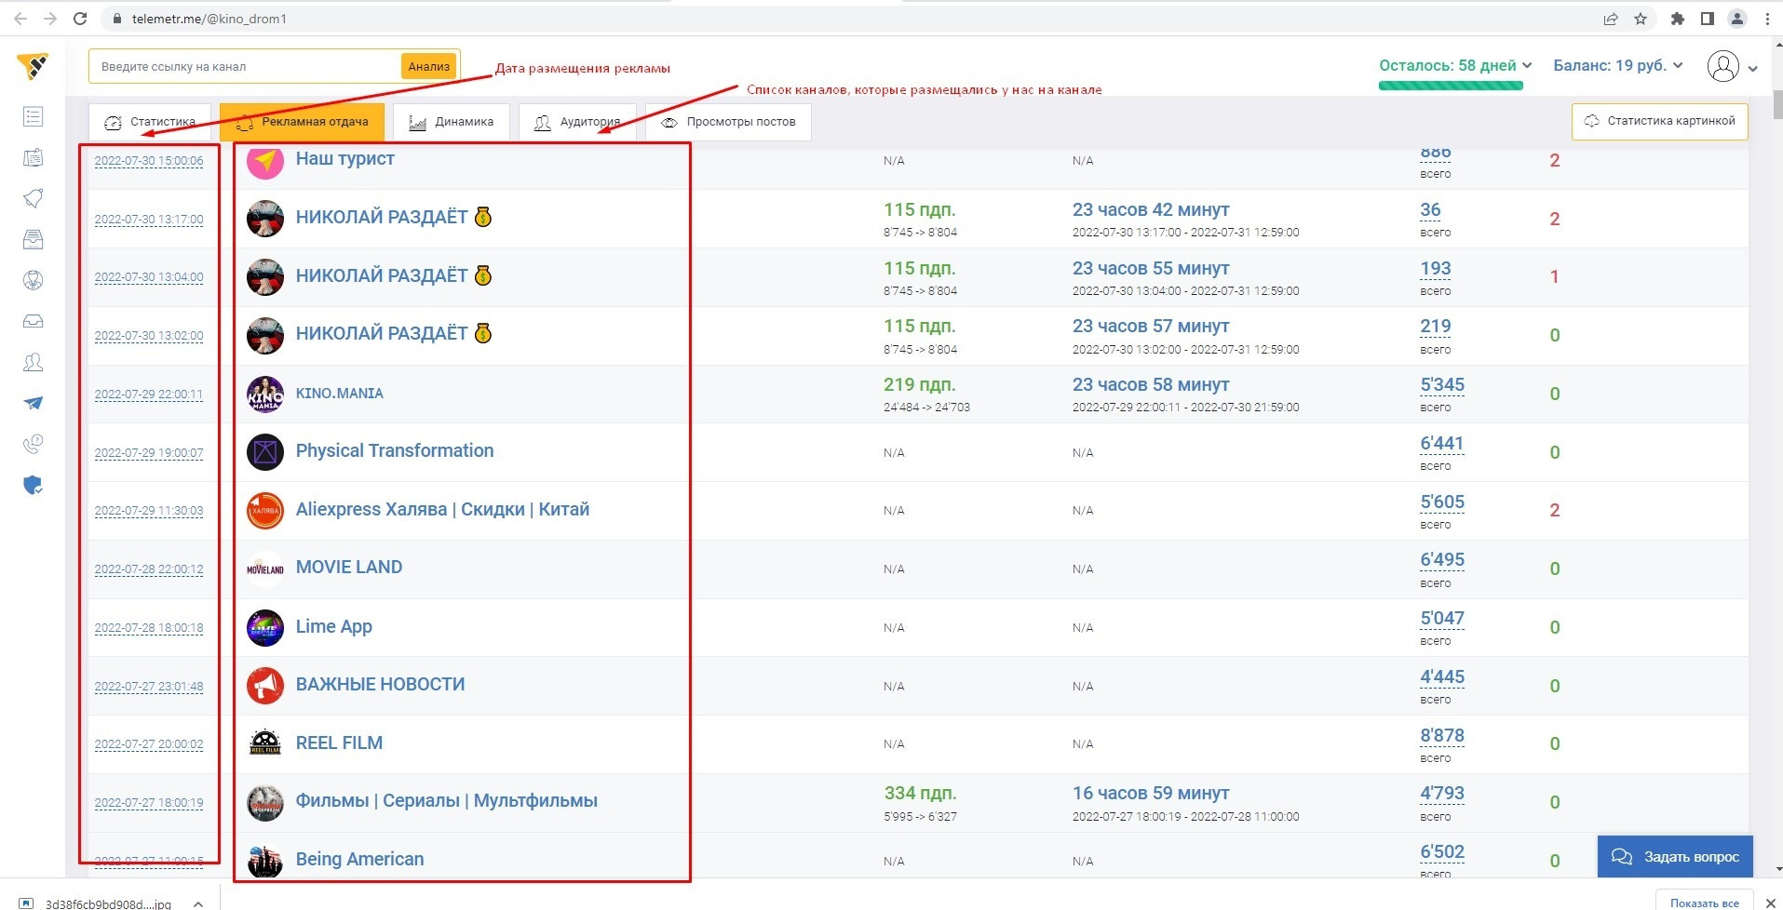
Task: Click the share page icon in address bar
Action: point(1611,19)
